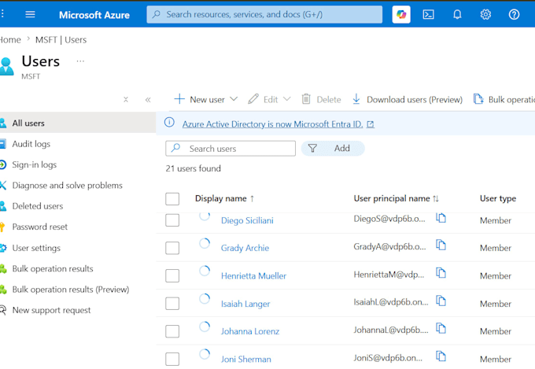The image size is (535, 369).
Task: Check the box for Diego Siciliani
Action: (172, 220)
